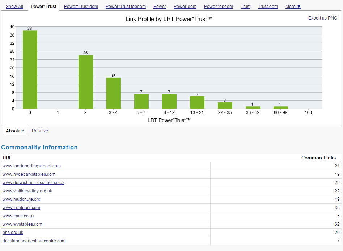Image resolution: width=343 pixels, height=251 pixels.
Task: Click the x-axis label 100
Action: pyautogui.click(x=308, y=112)
